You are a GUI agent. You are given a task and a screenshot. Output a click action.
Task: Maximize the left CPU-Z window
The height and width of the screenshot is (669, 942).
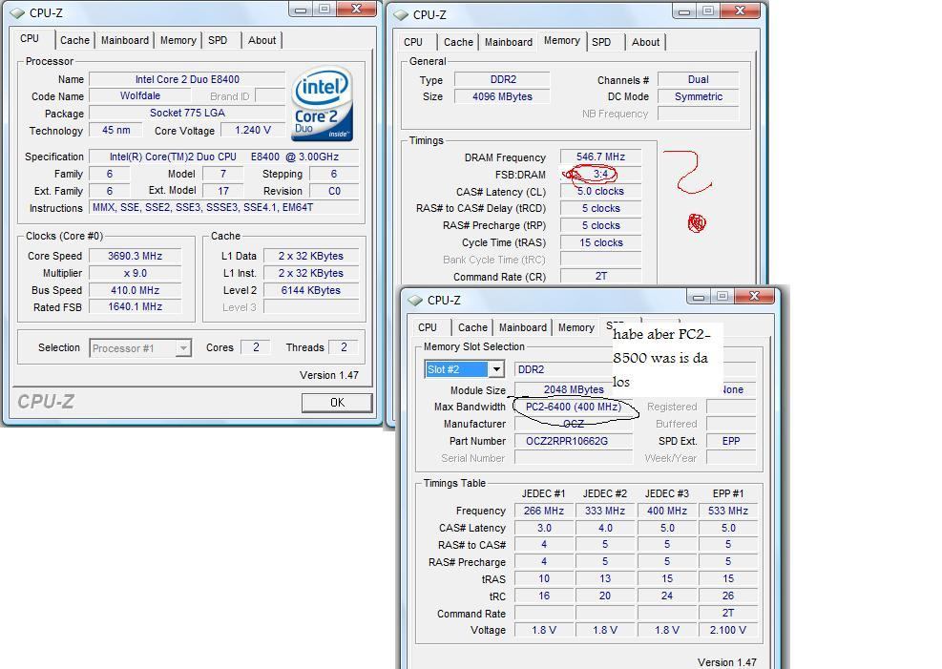click(324, 9)
